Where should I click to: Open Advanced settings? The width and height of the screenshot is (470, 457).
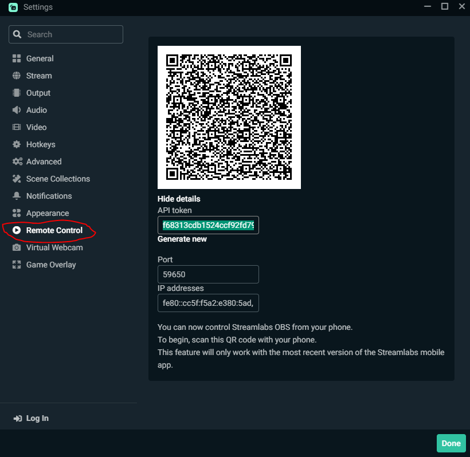point(44,161)
